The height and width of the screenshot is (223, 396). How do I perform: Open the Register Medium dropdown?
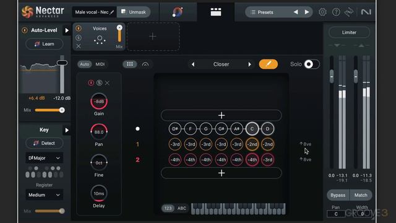pos(44,195)
